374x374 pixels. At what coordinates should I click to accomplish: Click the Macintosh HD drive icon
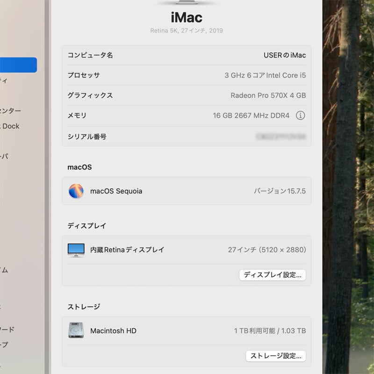pyautogui.click(x=76, y=331)
